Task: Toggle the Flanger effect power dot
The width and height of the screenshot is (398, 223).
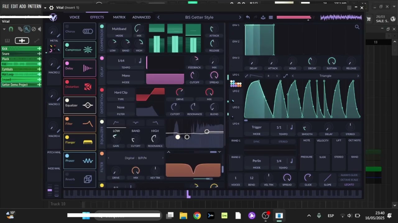Action: [67, 138]
